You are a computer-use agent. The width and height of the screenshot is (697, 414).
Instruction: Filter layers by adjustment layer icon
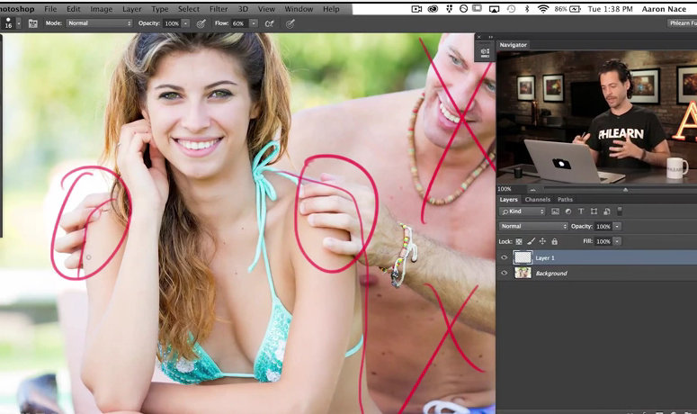click(567, 211)
